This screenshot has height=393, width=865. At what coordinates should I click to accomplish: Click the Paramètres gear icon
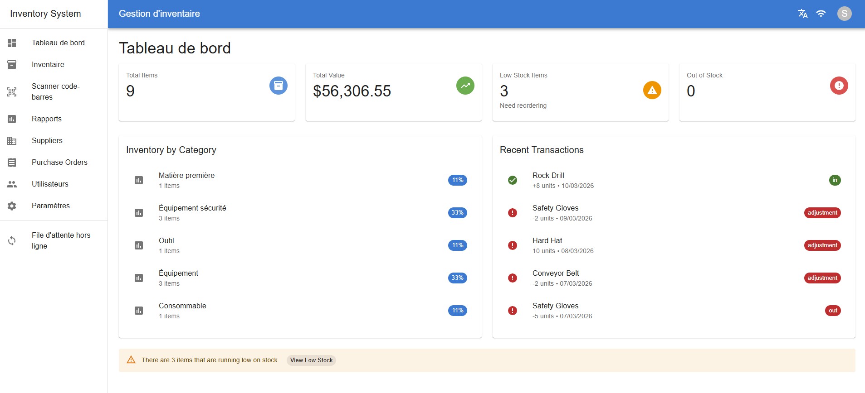12,206
